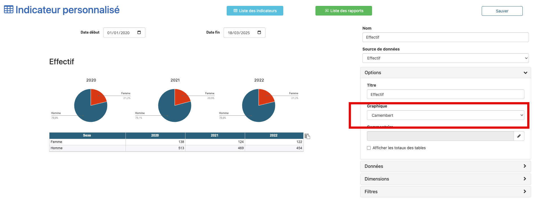Click the 2020 pie chart title
Screen dimensions: 534x222
click(91, 80)
